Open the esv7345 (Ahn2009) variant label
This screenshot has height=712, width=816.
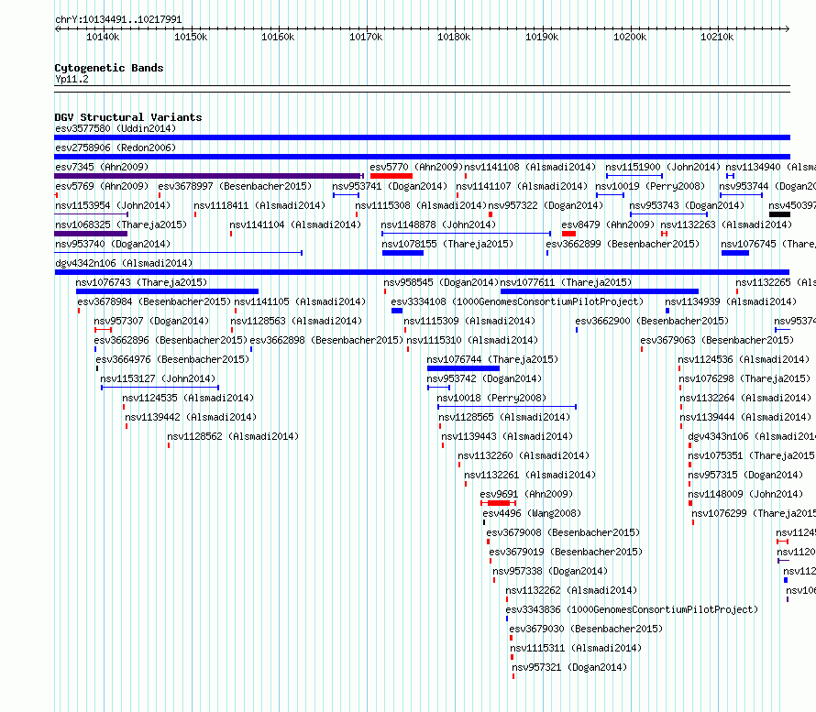point(102,167)
